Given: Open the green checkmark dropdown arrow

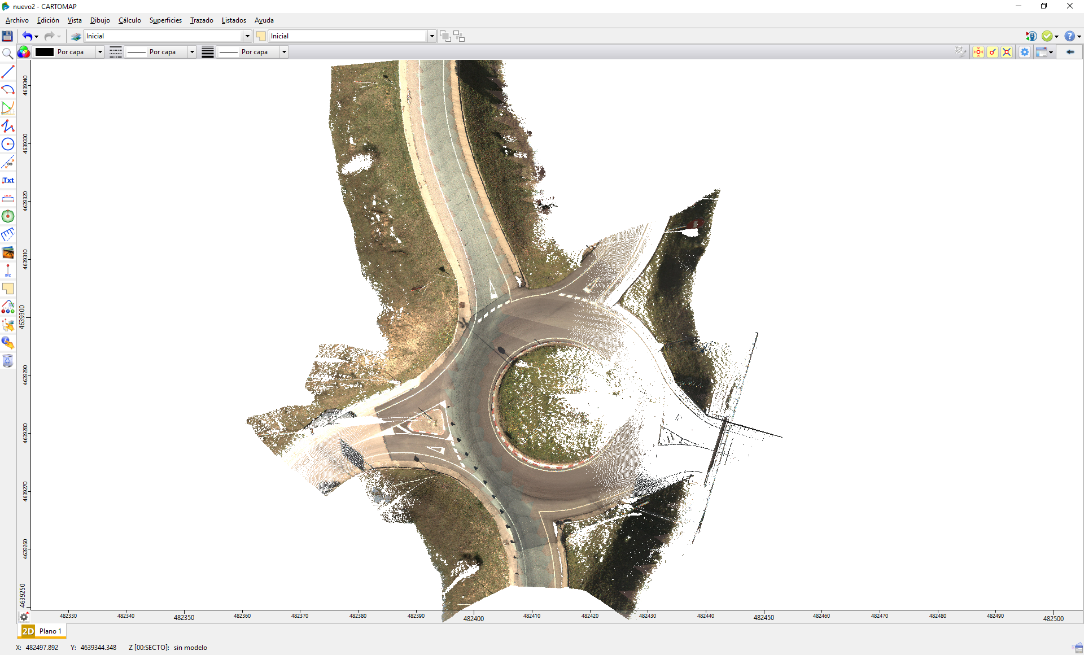Looking at the screenshot, I should (1056, 37).
